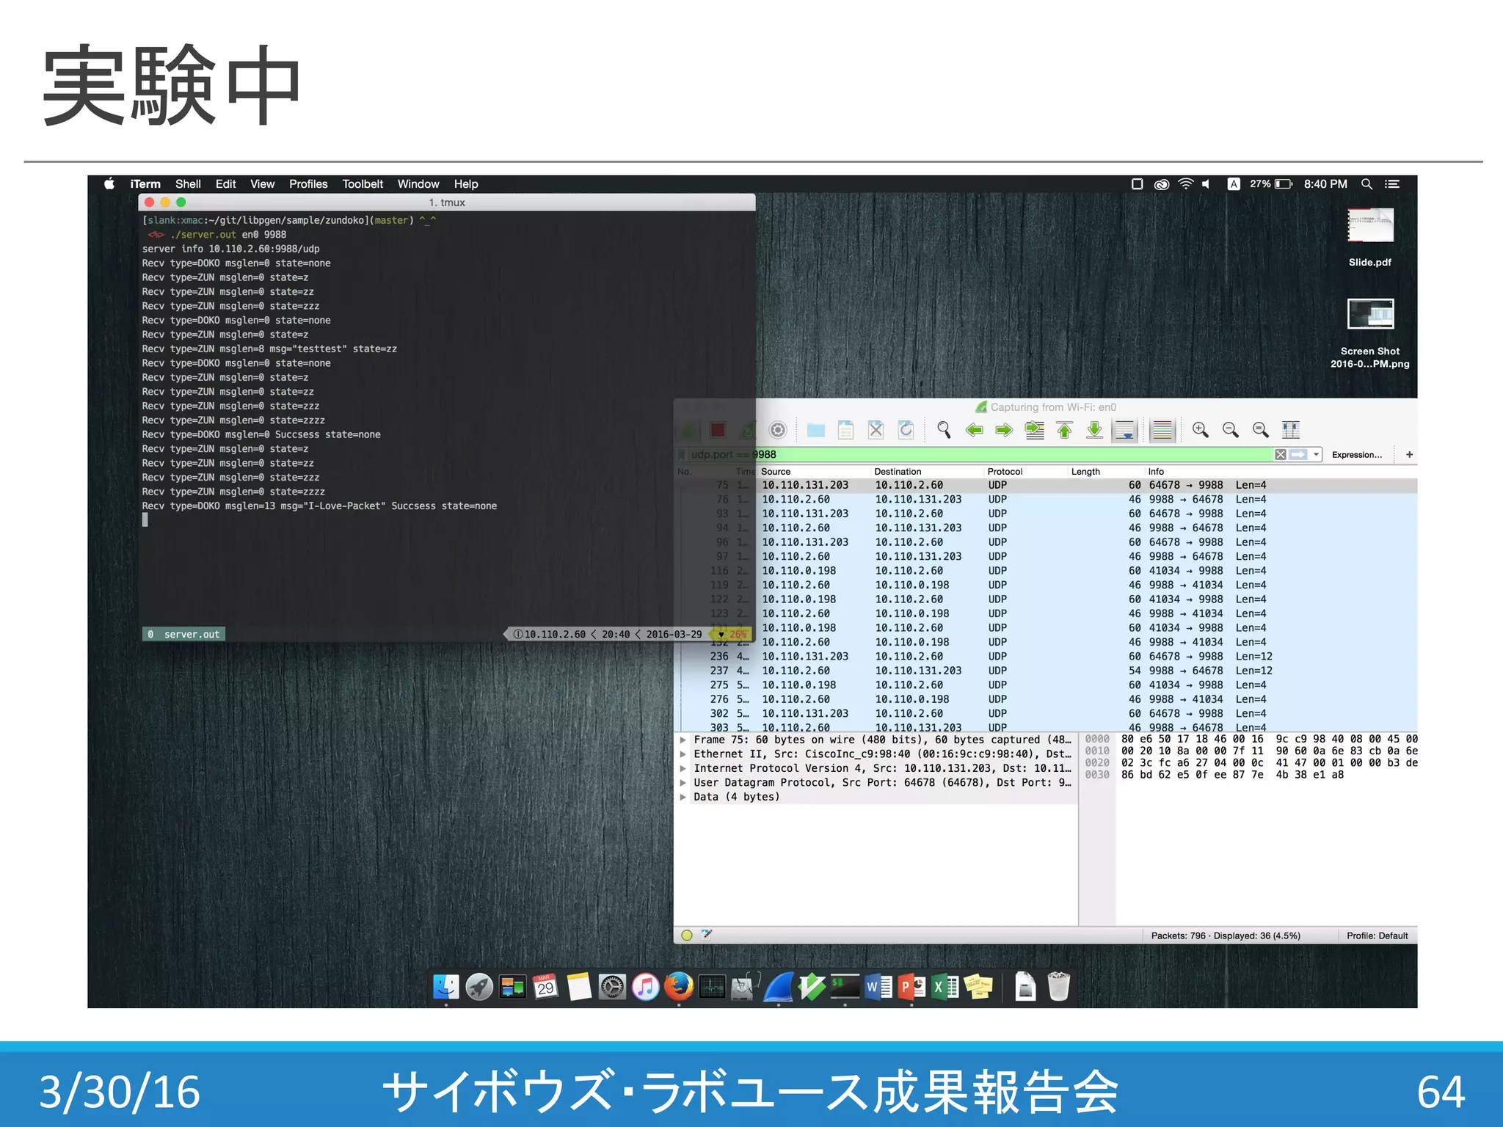
Task: Select the server.out tmux window tab
Action: (184, 635)
